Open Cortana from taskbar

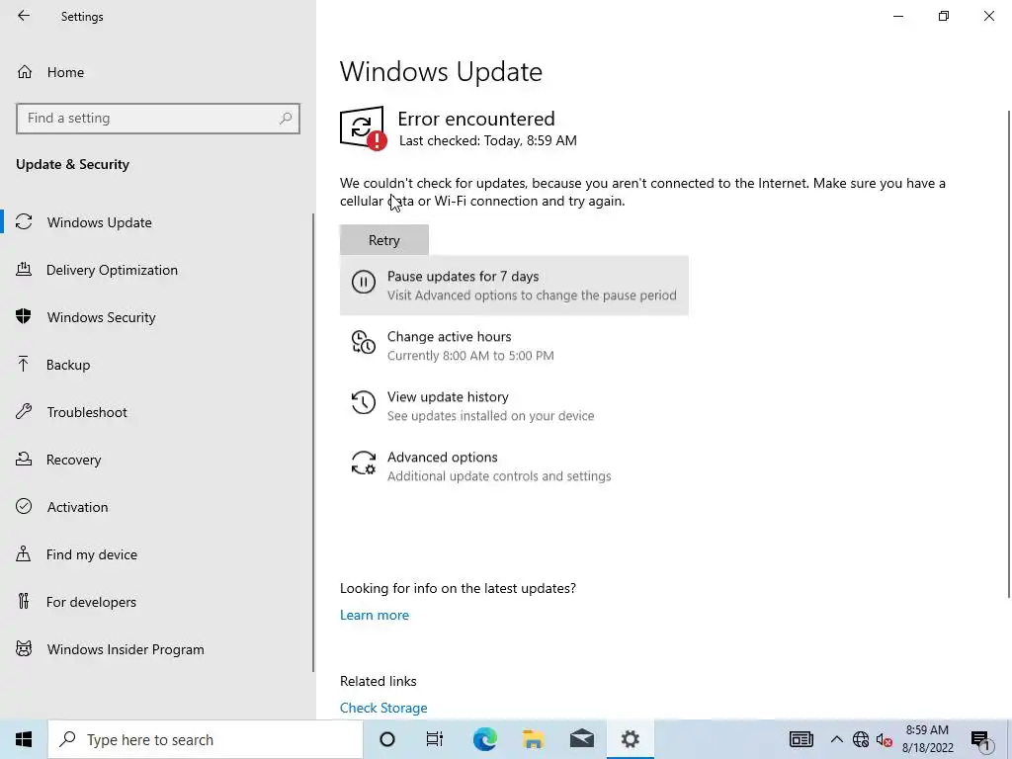(387, 739)
